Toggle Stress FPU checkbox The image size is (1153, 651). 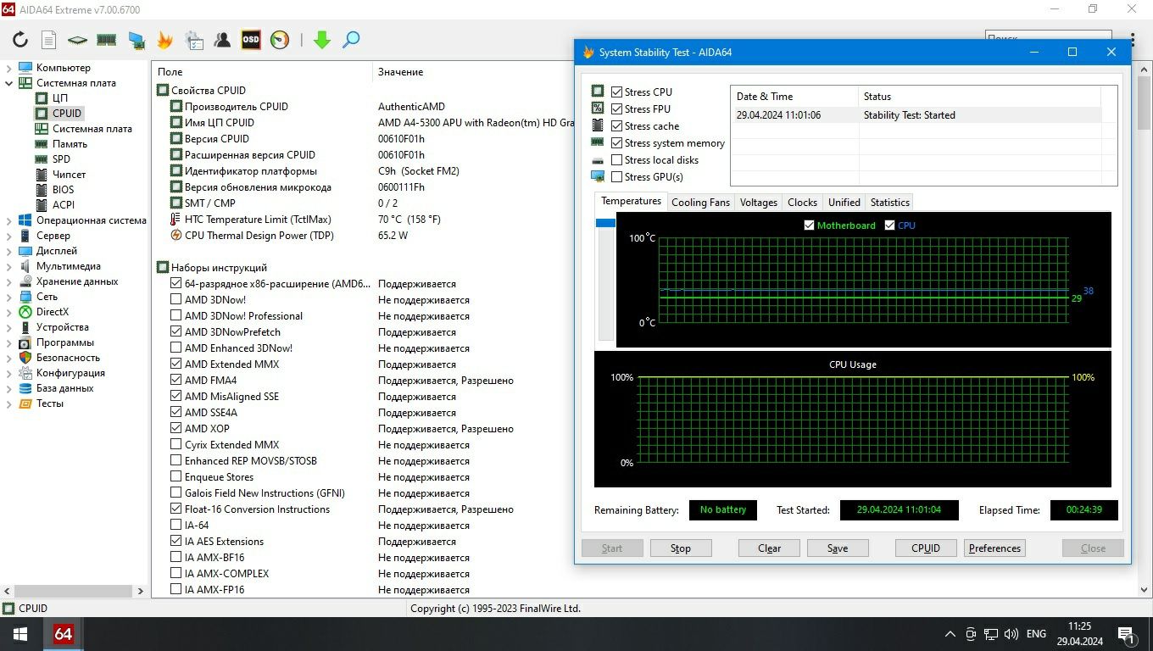click(x=616, y=109)
